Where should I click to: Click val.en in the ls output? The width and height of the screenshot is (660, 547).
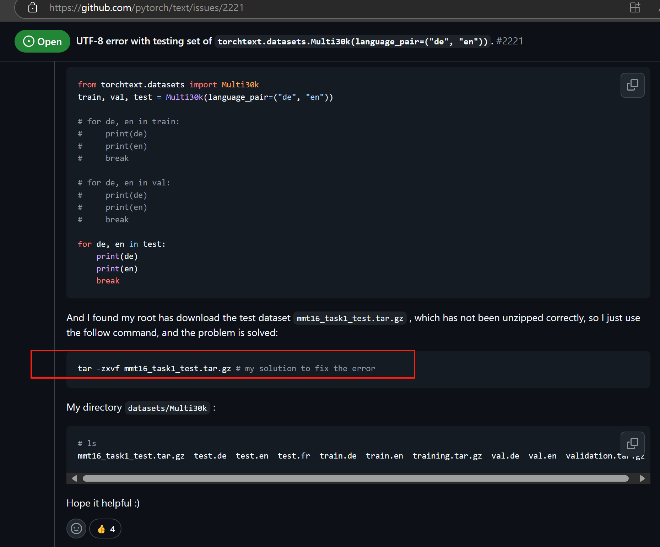[542, 456]
